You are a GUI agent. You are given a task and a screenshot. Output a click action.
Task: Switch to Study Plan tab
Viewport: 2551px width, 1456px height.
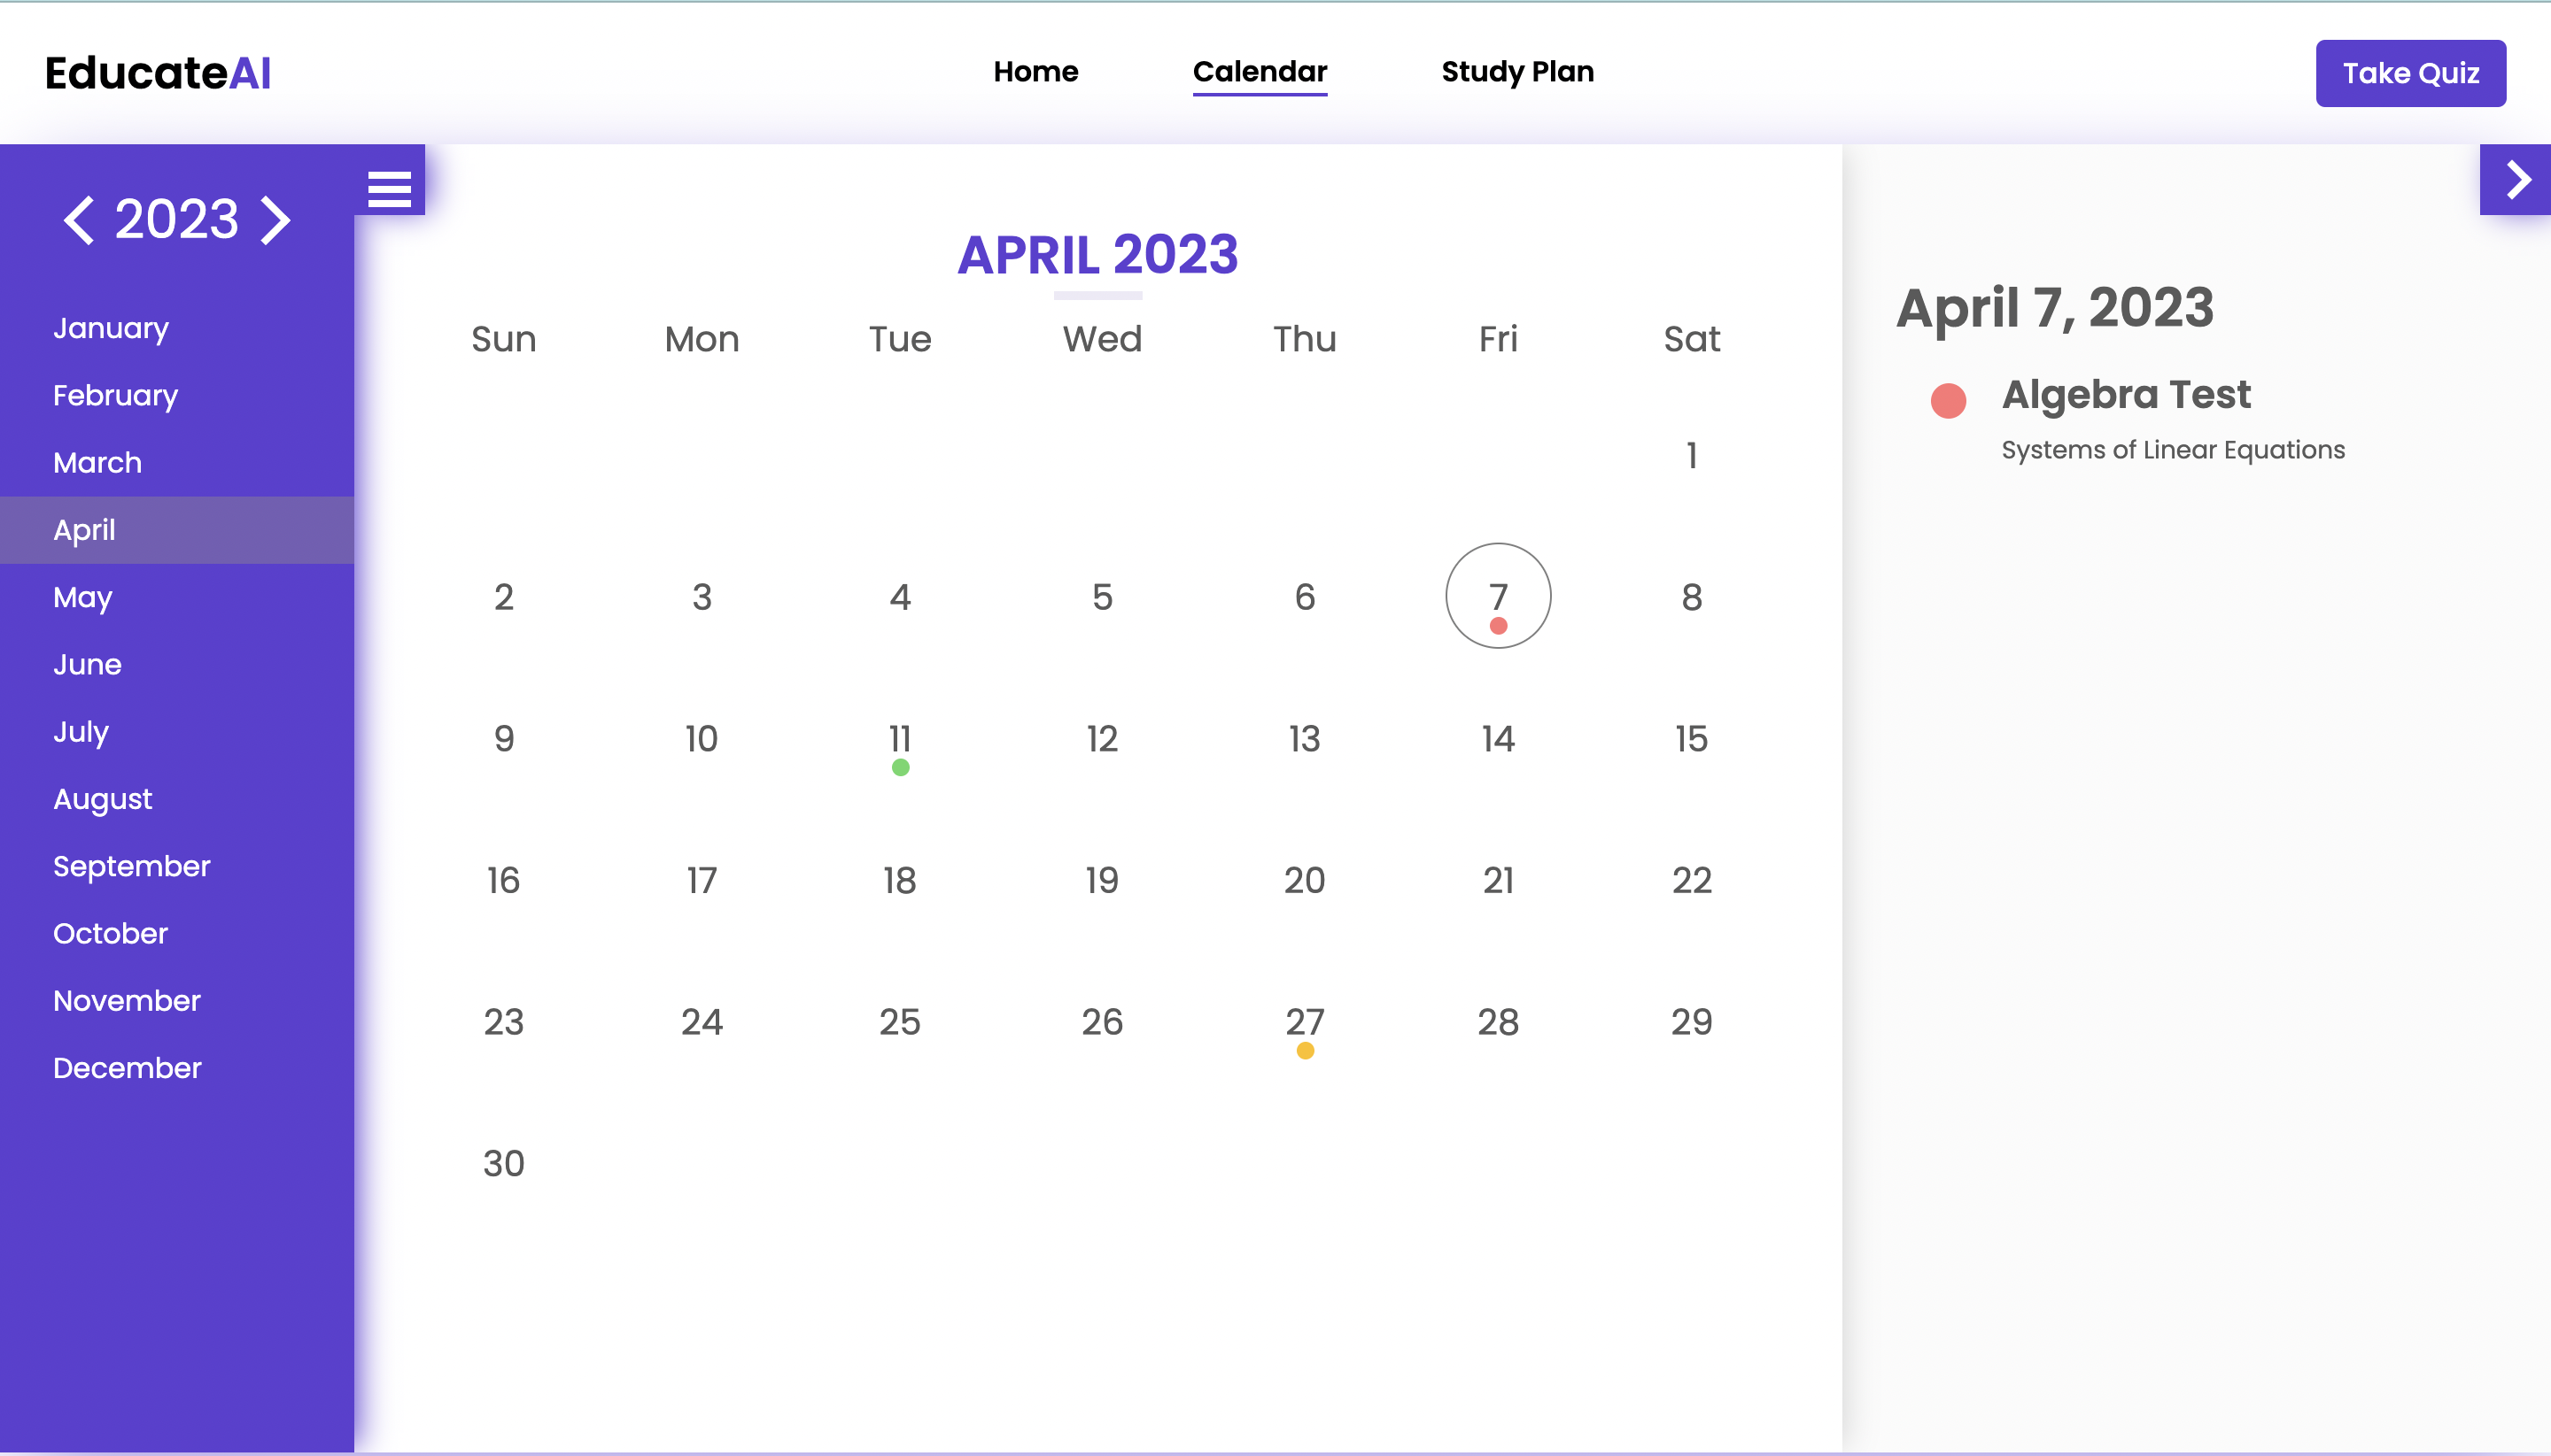tap(1516, 72)
